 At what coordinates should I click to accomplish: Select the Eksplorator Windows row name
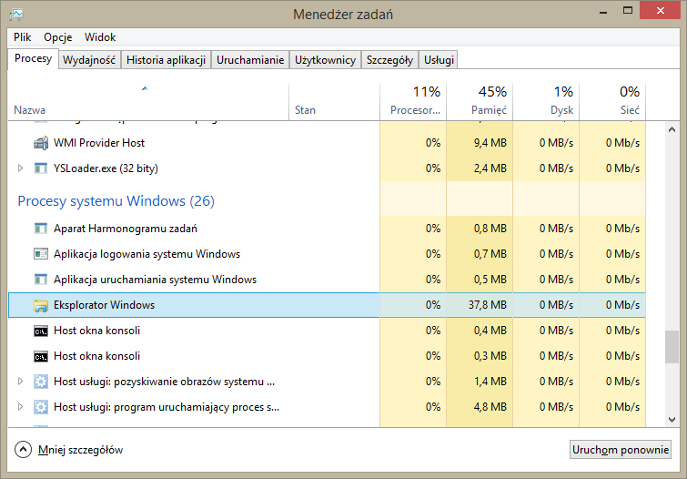tap(105, 305)
